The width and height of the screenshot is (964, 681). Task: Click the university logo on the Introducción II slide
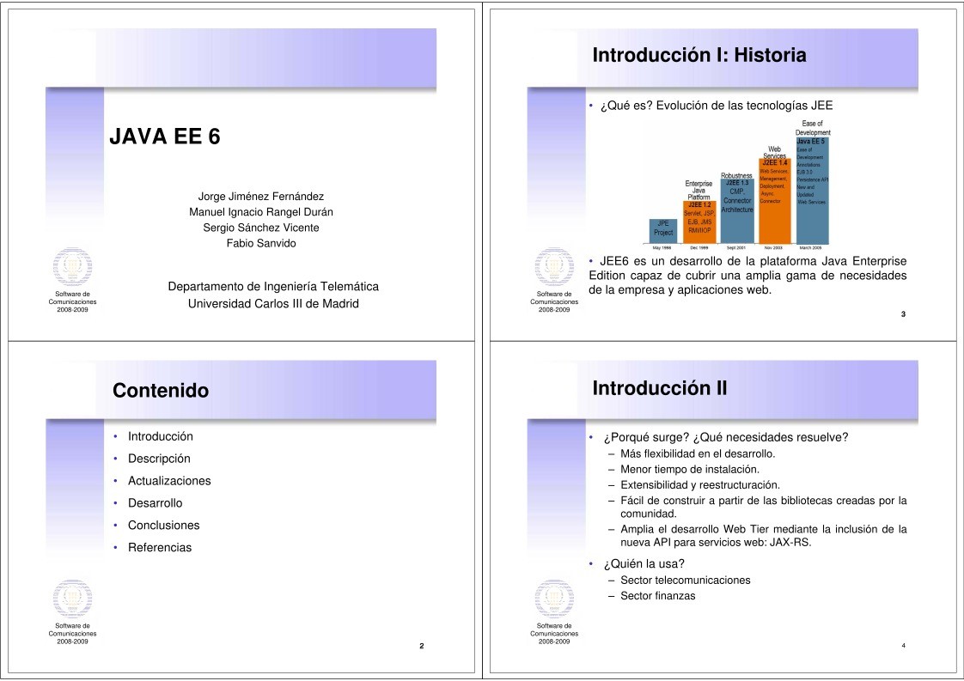554,598
